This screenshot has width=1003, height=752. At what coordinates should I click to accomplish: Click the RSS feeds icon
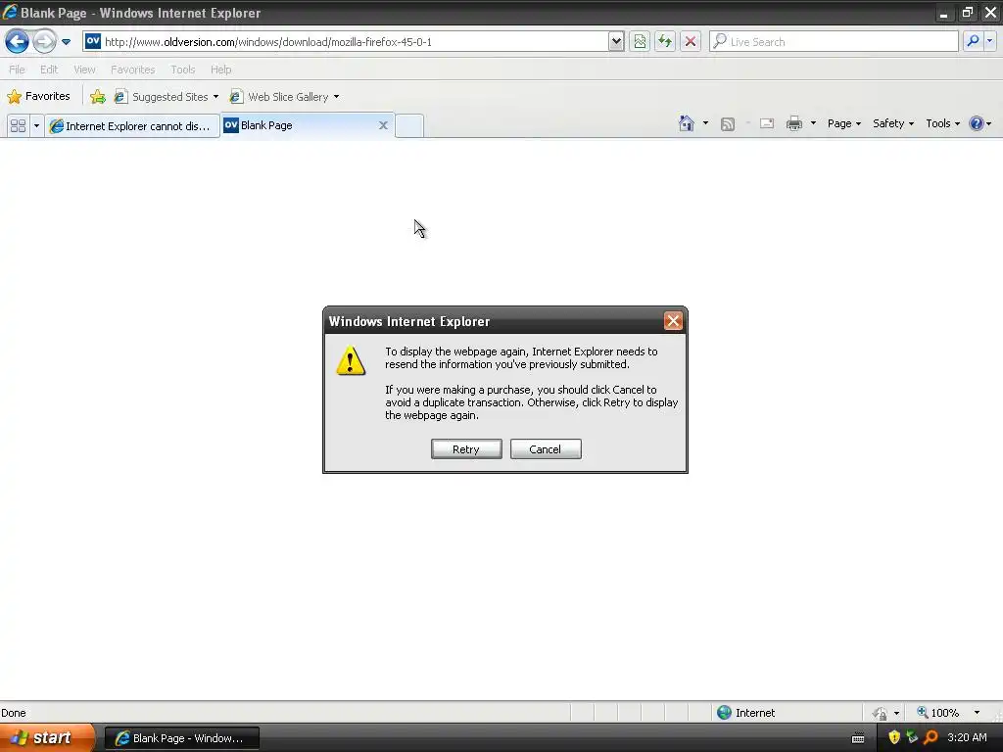click(728, 124)
